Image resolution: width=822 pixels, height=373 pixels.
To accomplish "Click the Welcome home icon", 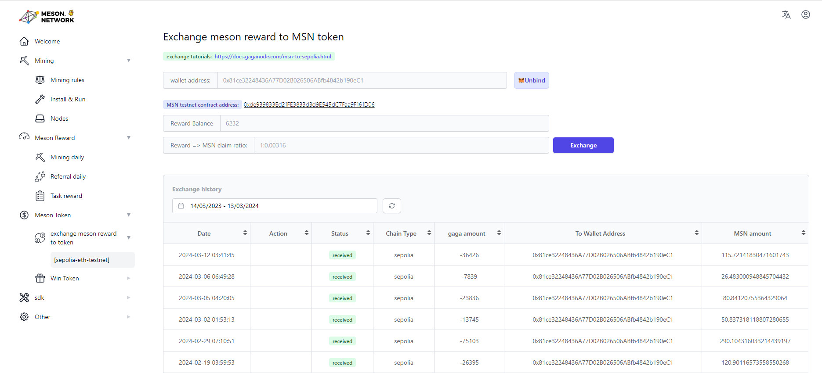I will coord(24,41).
